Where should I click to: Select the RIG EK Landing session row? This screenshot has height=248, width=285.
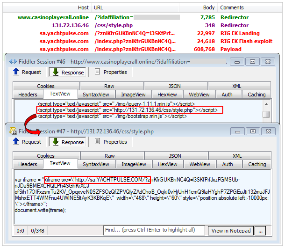click(x=140, y=33)
